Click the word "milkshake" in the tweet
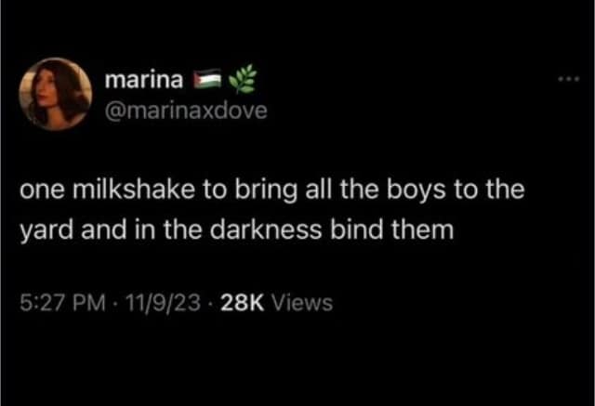595x406 pixels. tap(132, 190)
